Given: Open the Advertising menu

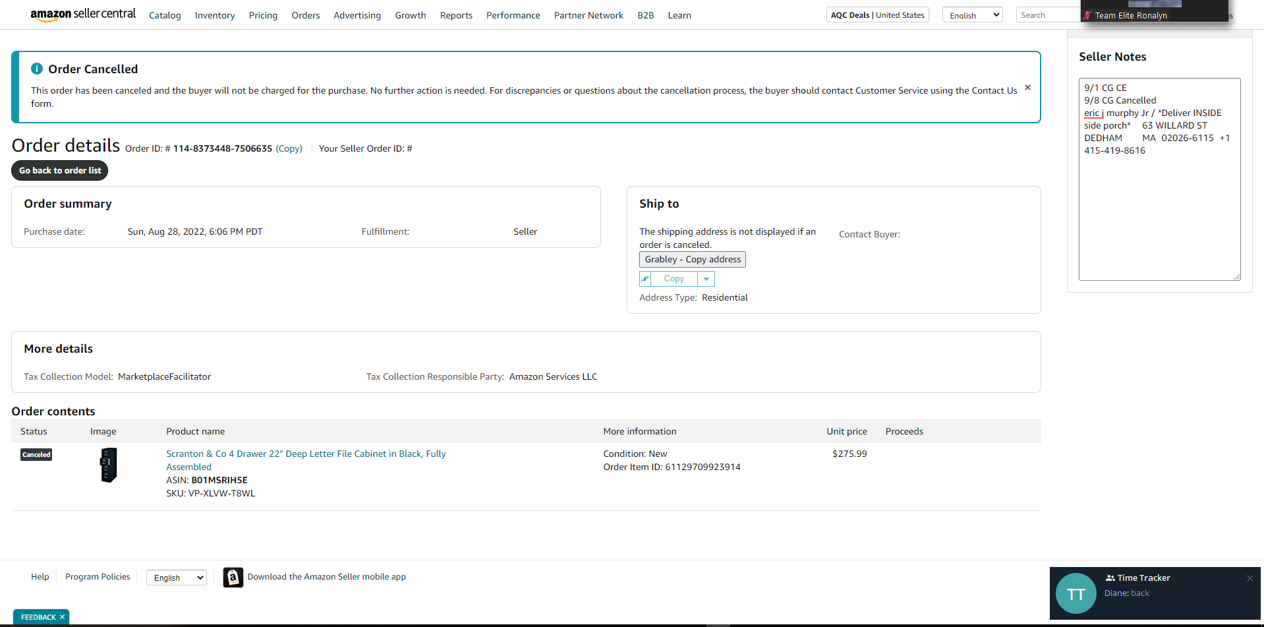Looking at the screenshot, I should tap(357, 15).
